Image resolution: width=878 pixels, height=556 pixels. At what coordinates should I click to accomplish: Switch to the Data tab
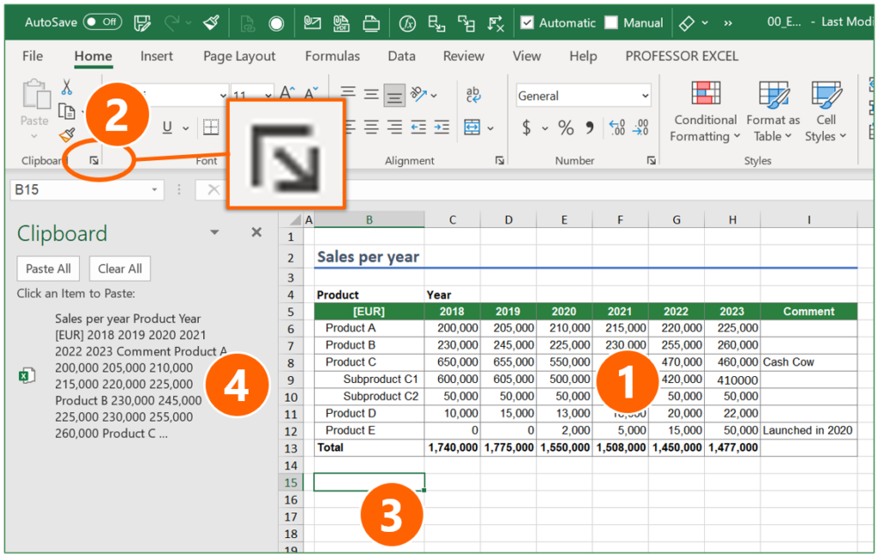click(x=401, y=56)
